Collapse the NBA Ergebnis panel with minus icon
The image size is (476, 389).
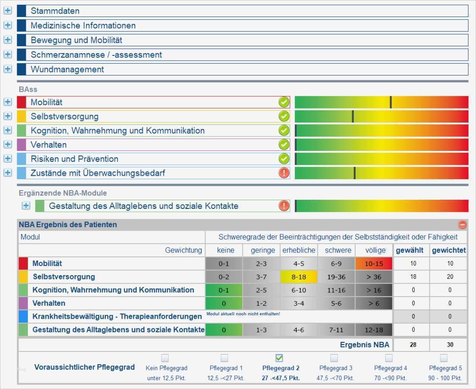pyautogui.click(x=462, y=225)
